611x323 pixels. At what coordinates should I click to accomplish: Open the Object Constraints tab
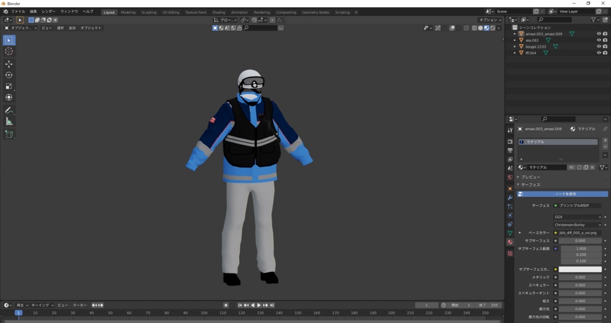pyautogui.click(x=510, y=224)
